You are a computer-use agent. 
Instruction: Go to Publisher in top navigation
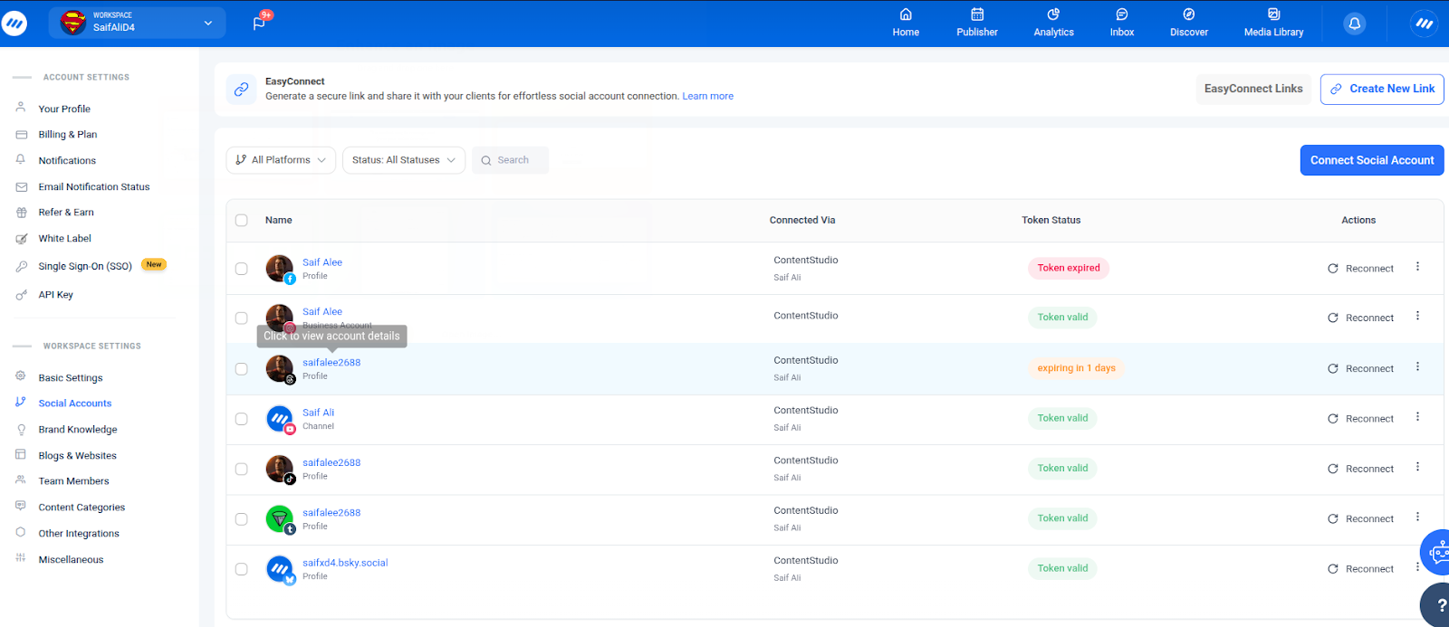pos(977,23)
